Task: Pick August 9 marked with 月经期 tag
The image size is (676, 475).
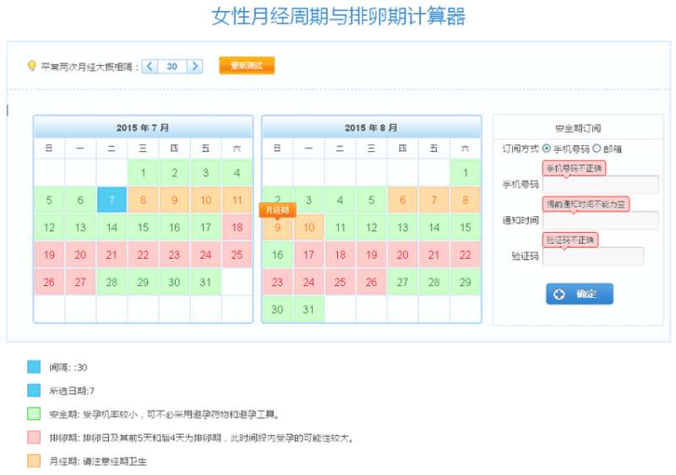Action: click(x=277, y=227)
